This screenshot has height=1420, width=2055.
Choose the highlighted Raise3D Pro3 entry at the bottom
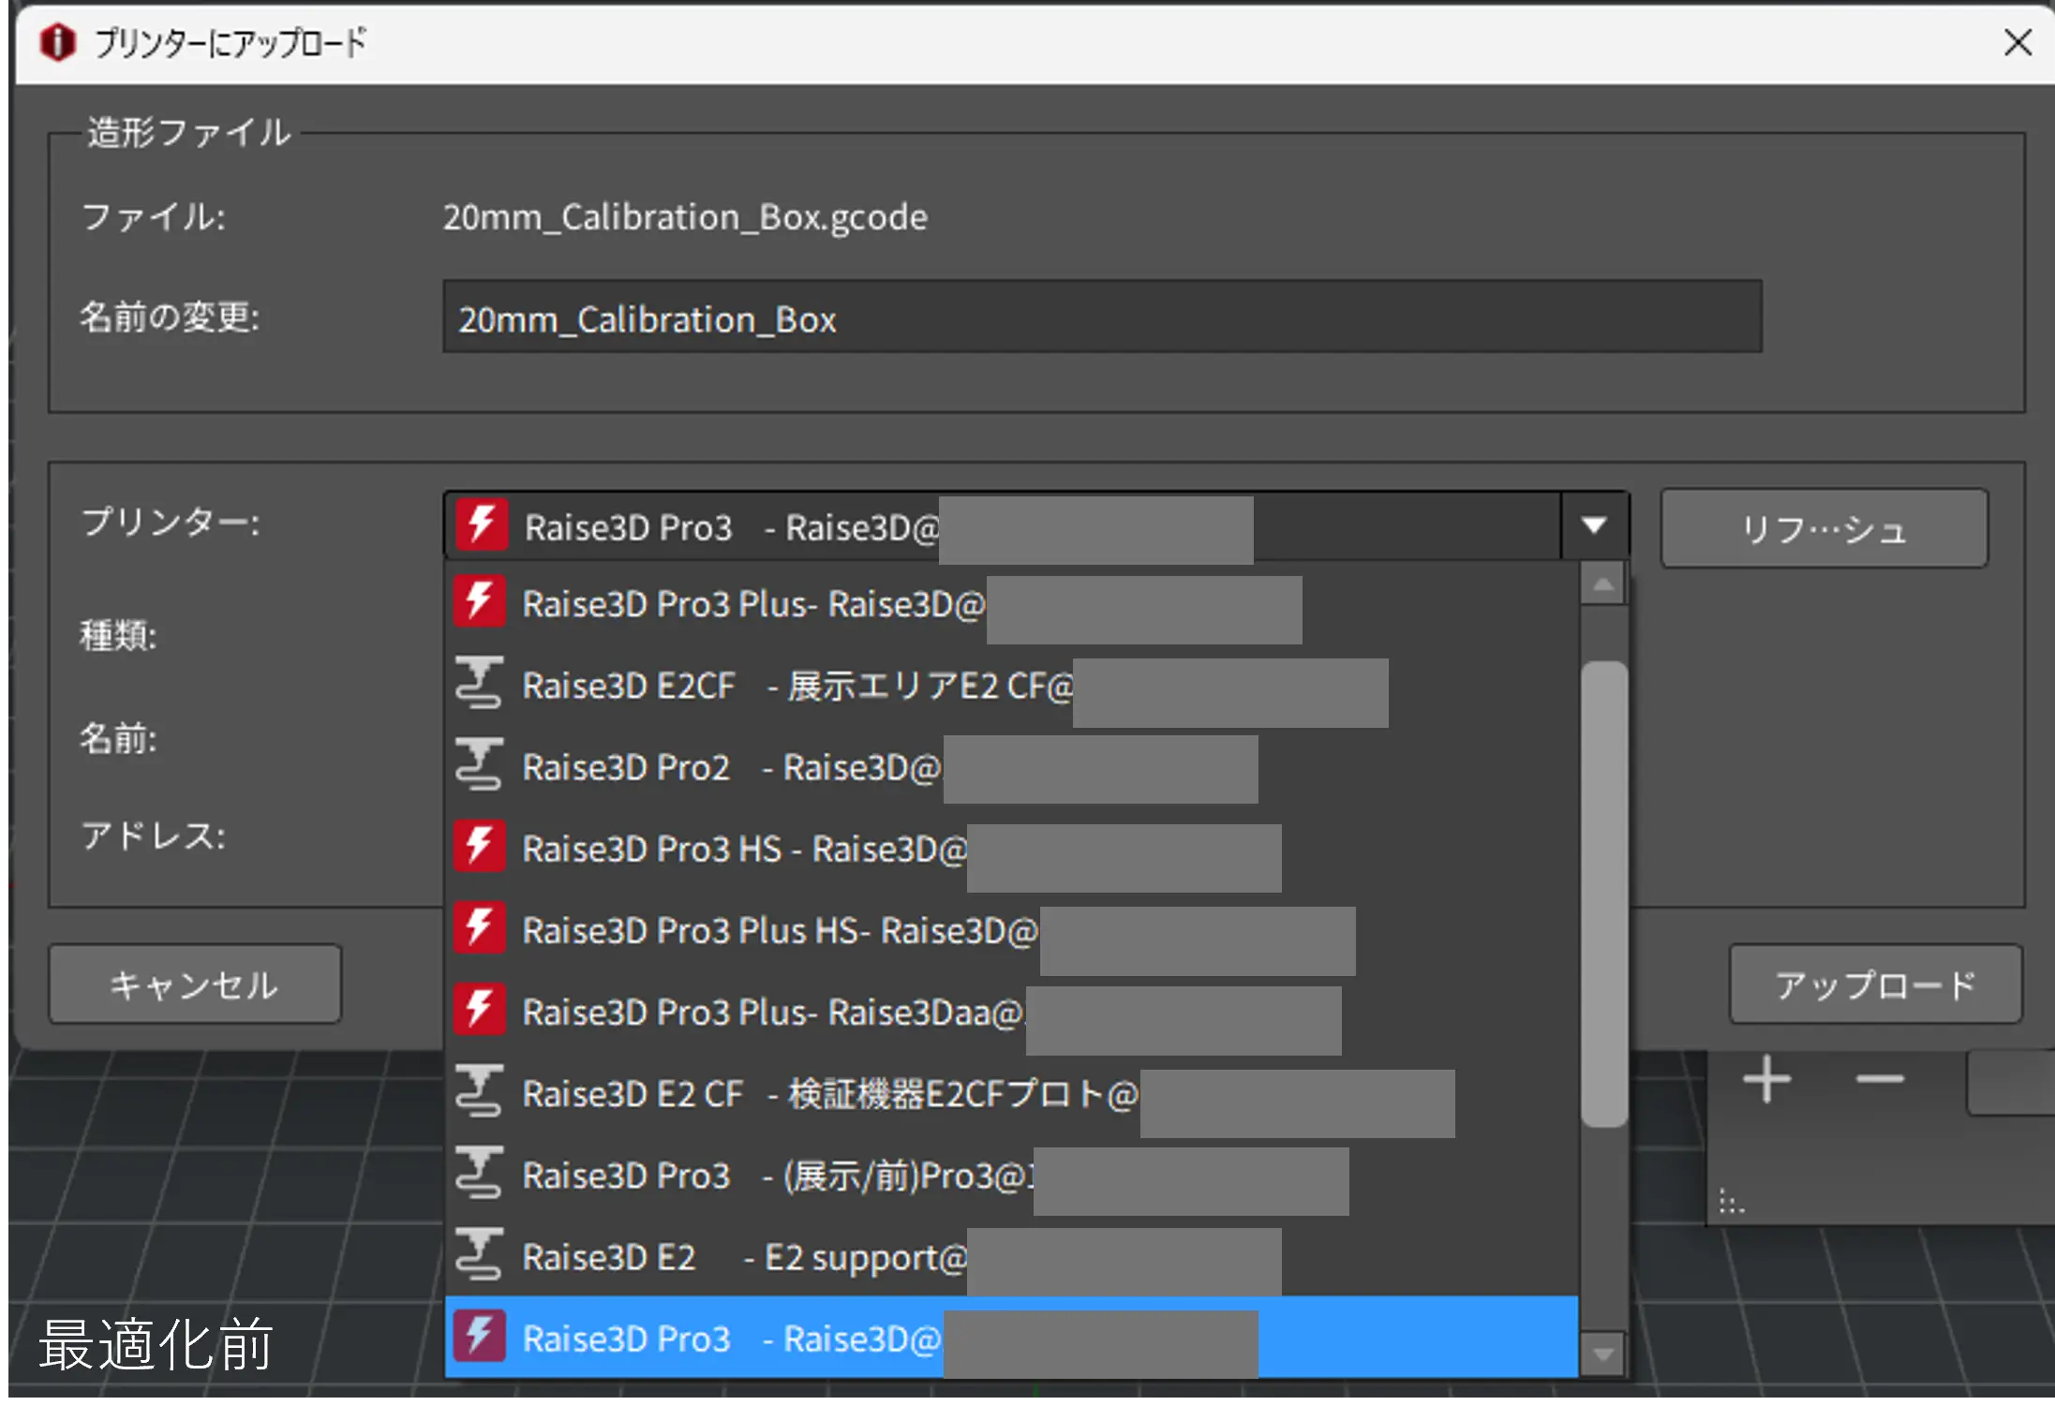tap(731, 1339)
